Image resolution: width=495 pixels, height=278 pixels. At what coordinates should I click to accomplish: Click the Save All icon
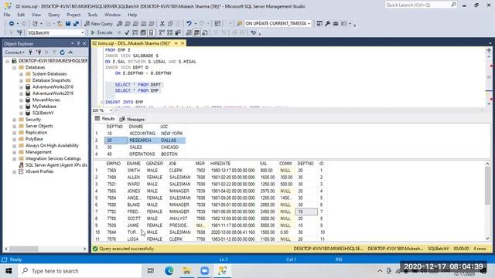(x=76, y=24)
